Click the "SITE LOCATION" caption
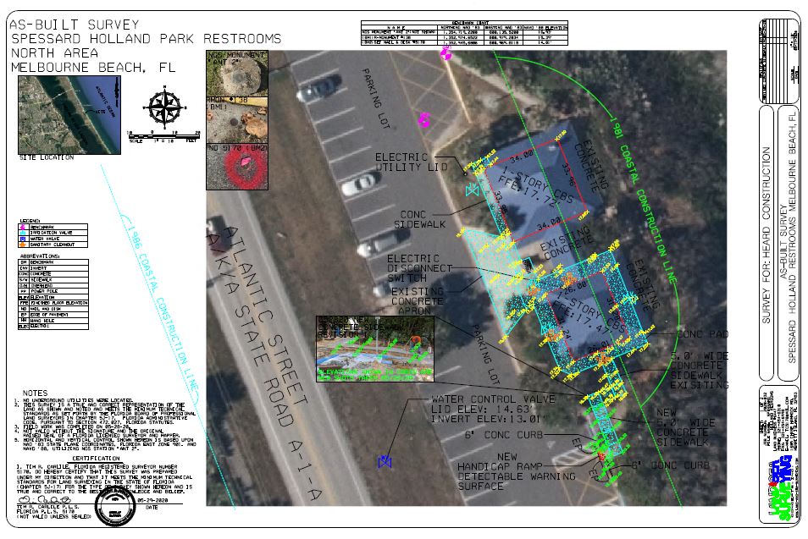This screenshot has width=808, height=539. [x=47, y=157]
